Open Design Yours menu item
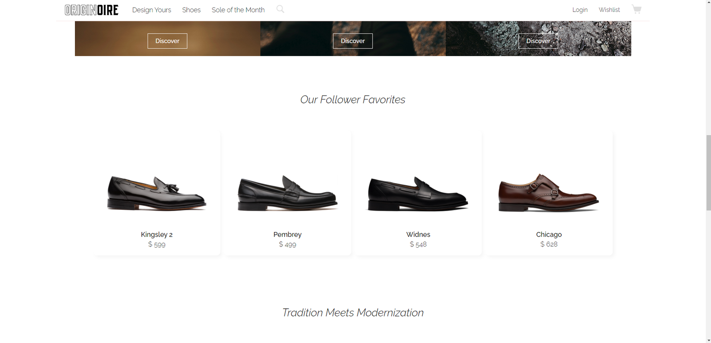The width and height of the screenshot is (711, 343). tap(152, 10)
